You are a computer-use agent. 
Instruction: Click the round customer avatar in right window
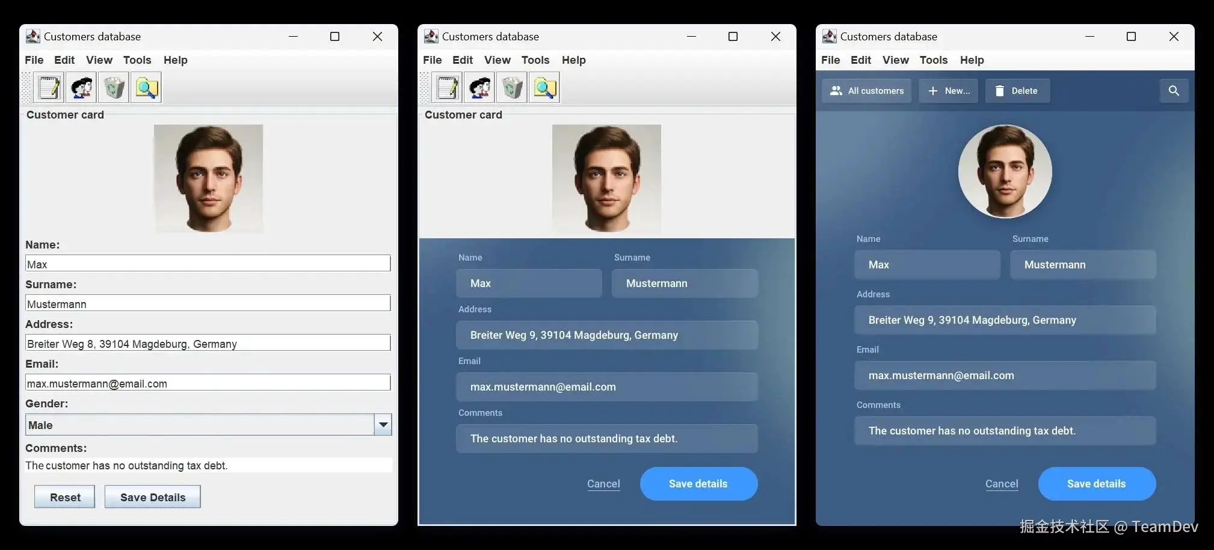(x=1005, y=171)
